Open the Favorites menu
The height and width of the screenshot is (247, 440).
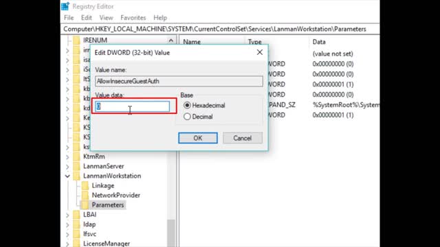point(133,18)
